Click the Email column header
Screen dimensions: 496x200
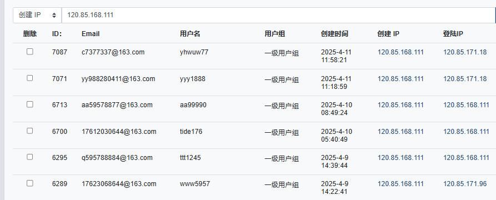point(91,34)
